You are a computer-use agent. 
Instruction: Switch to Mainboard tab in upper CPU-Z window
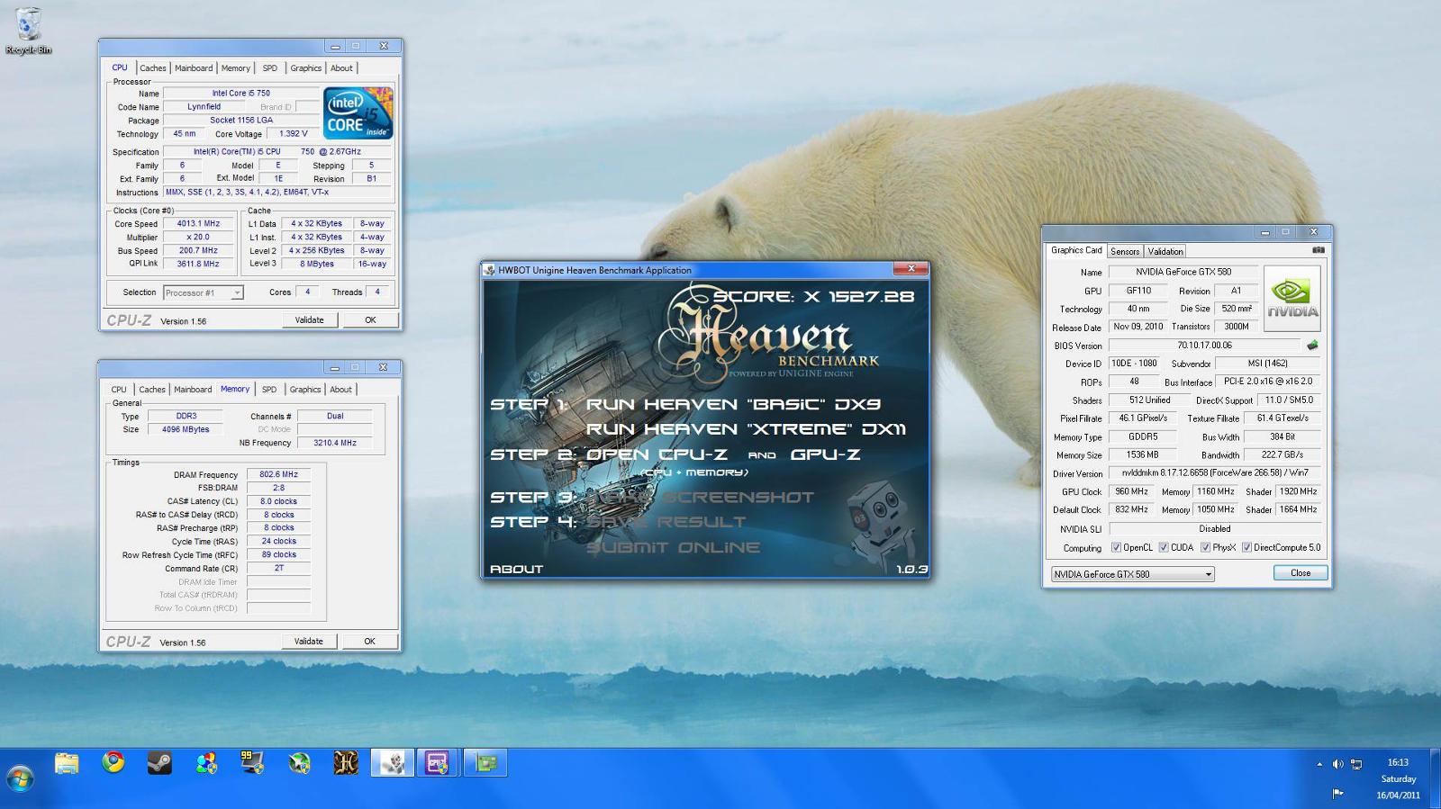tap(194, 68)
